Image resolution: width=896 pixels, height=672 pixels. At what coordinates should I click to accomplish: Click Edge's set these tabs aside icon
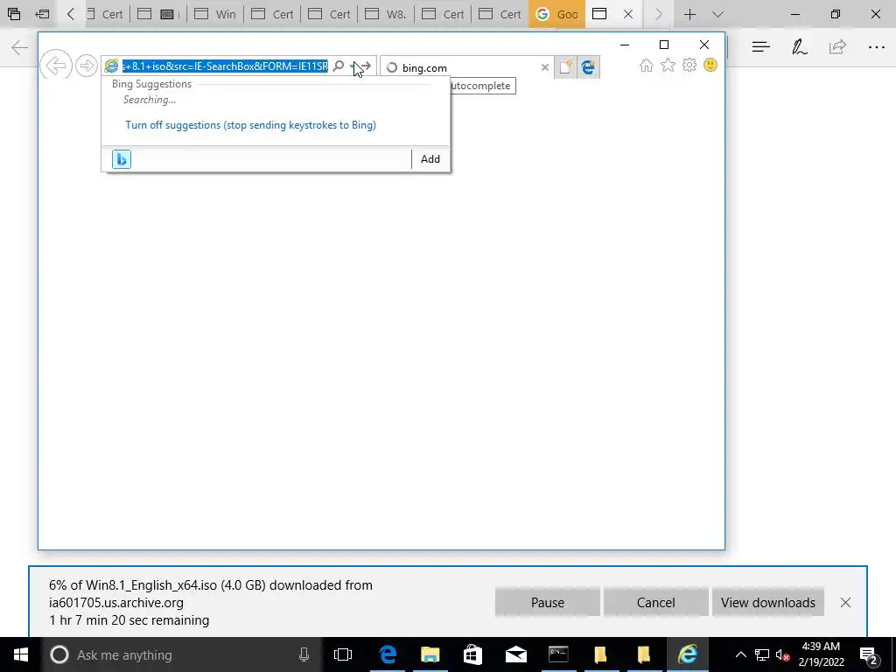(42, 14)
